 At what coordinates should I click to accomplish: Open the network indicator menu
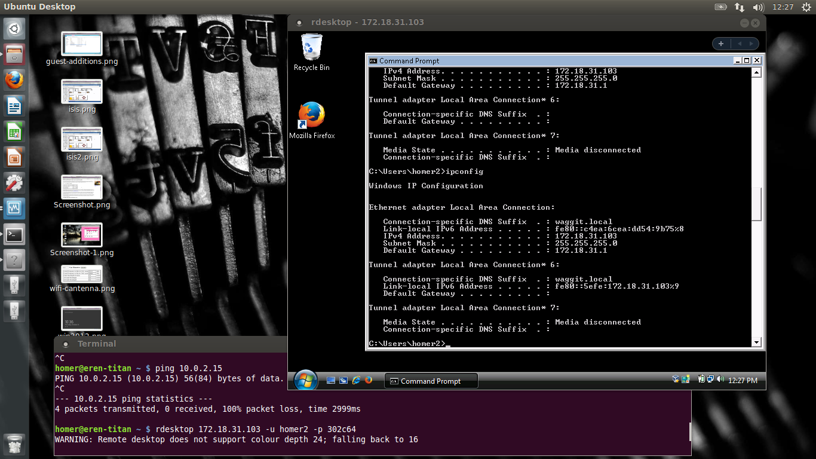pos(740,7)
